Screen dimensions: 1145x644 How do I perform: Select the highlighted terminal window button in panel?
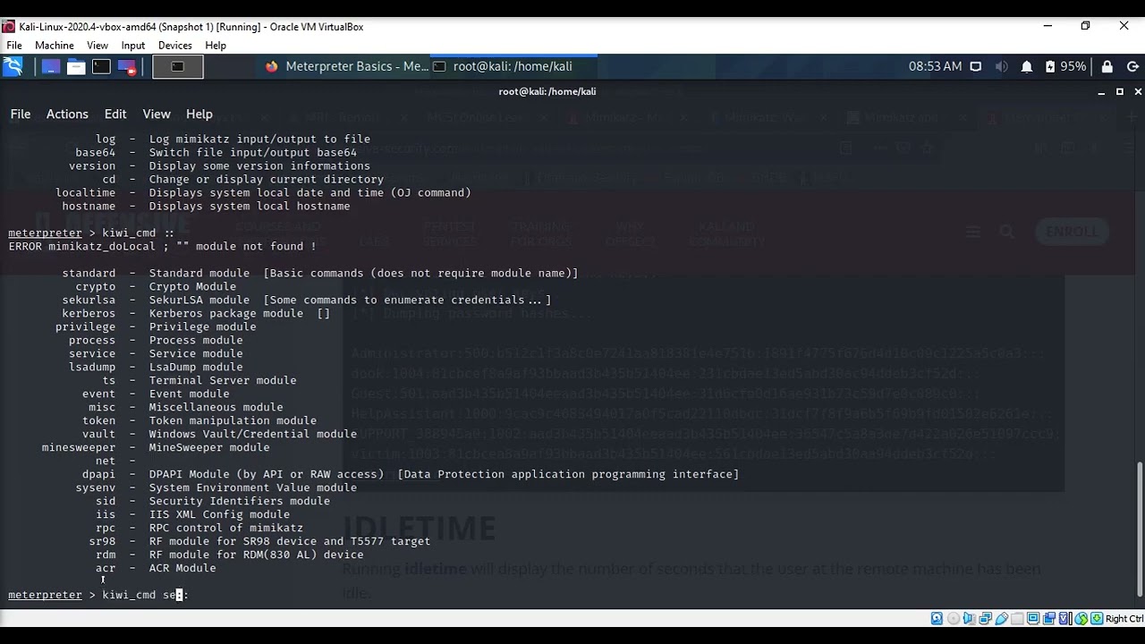coord(177,66)
